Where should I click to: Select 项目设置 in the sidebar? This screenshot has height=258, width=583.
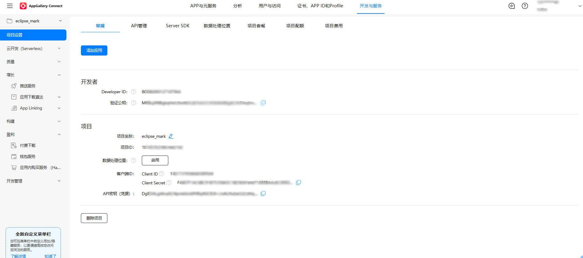point(33,35)
